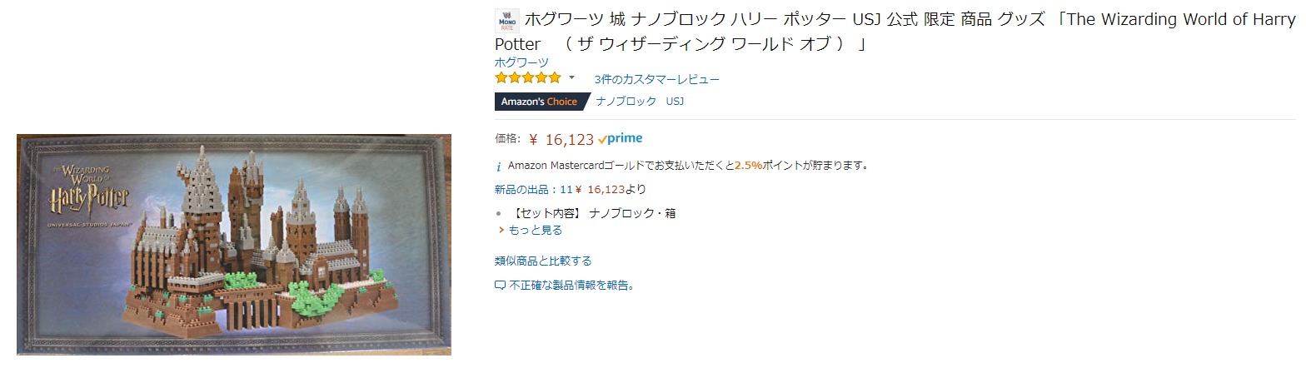Screen dimensions: 1306x368
Task: Open the 3件のカスタマーレビュー link
Action: coord(656,79)
